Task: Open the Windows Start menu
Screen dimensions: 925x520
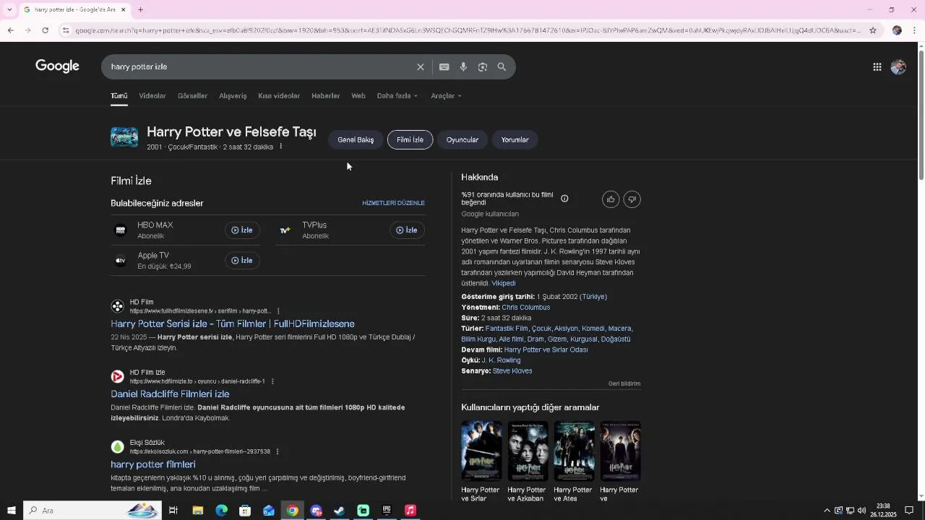Action: pyautogui.click(x=11, y=511)
